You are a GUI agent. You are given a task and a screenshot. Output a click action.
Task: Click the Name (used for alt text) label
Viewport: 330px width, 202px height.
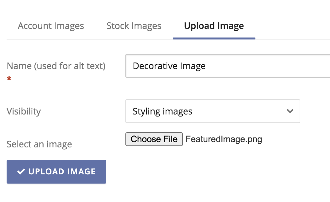56,66
